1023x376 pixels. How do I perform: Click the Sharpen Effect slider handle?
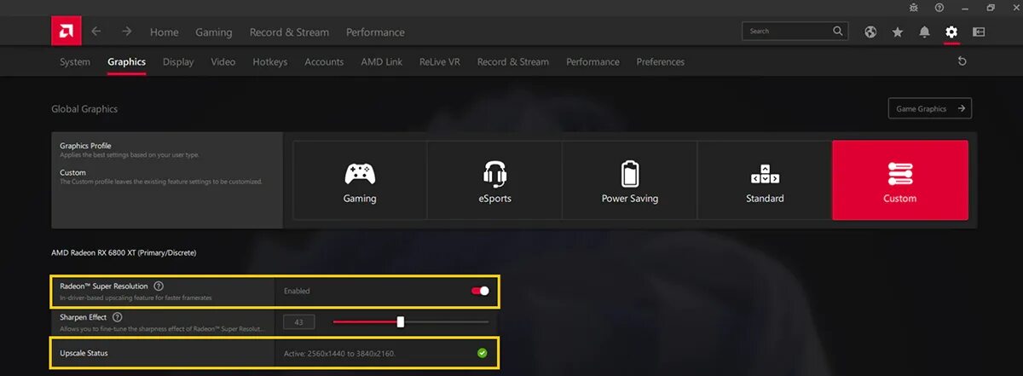pyautogui.click(x=401, y=321)
